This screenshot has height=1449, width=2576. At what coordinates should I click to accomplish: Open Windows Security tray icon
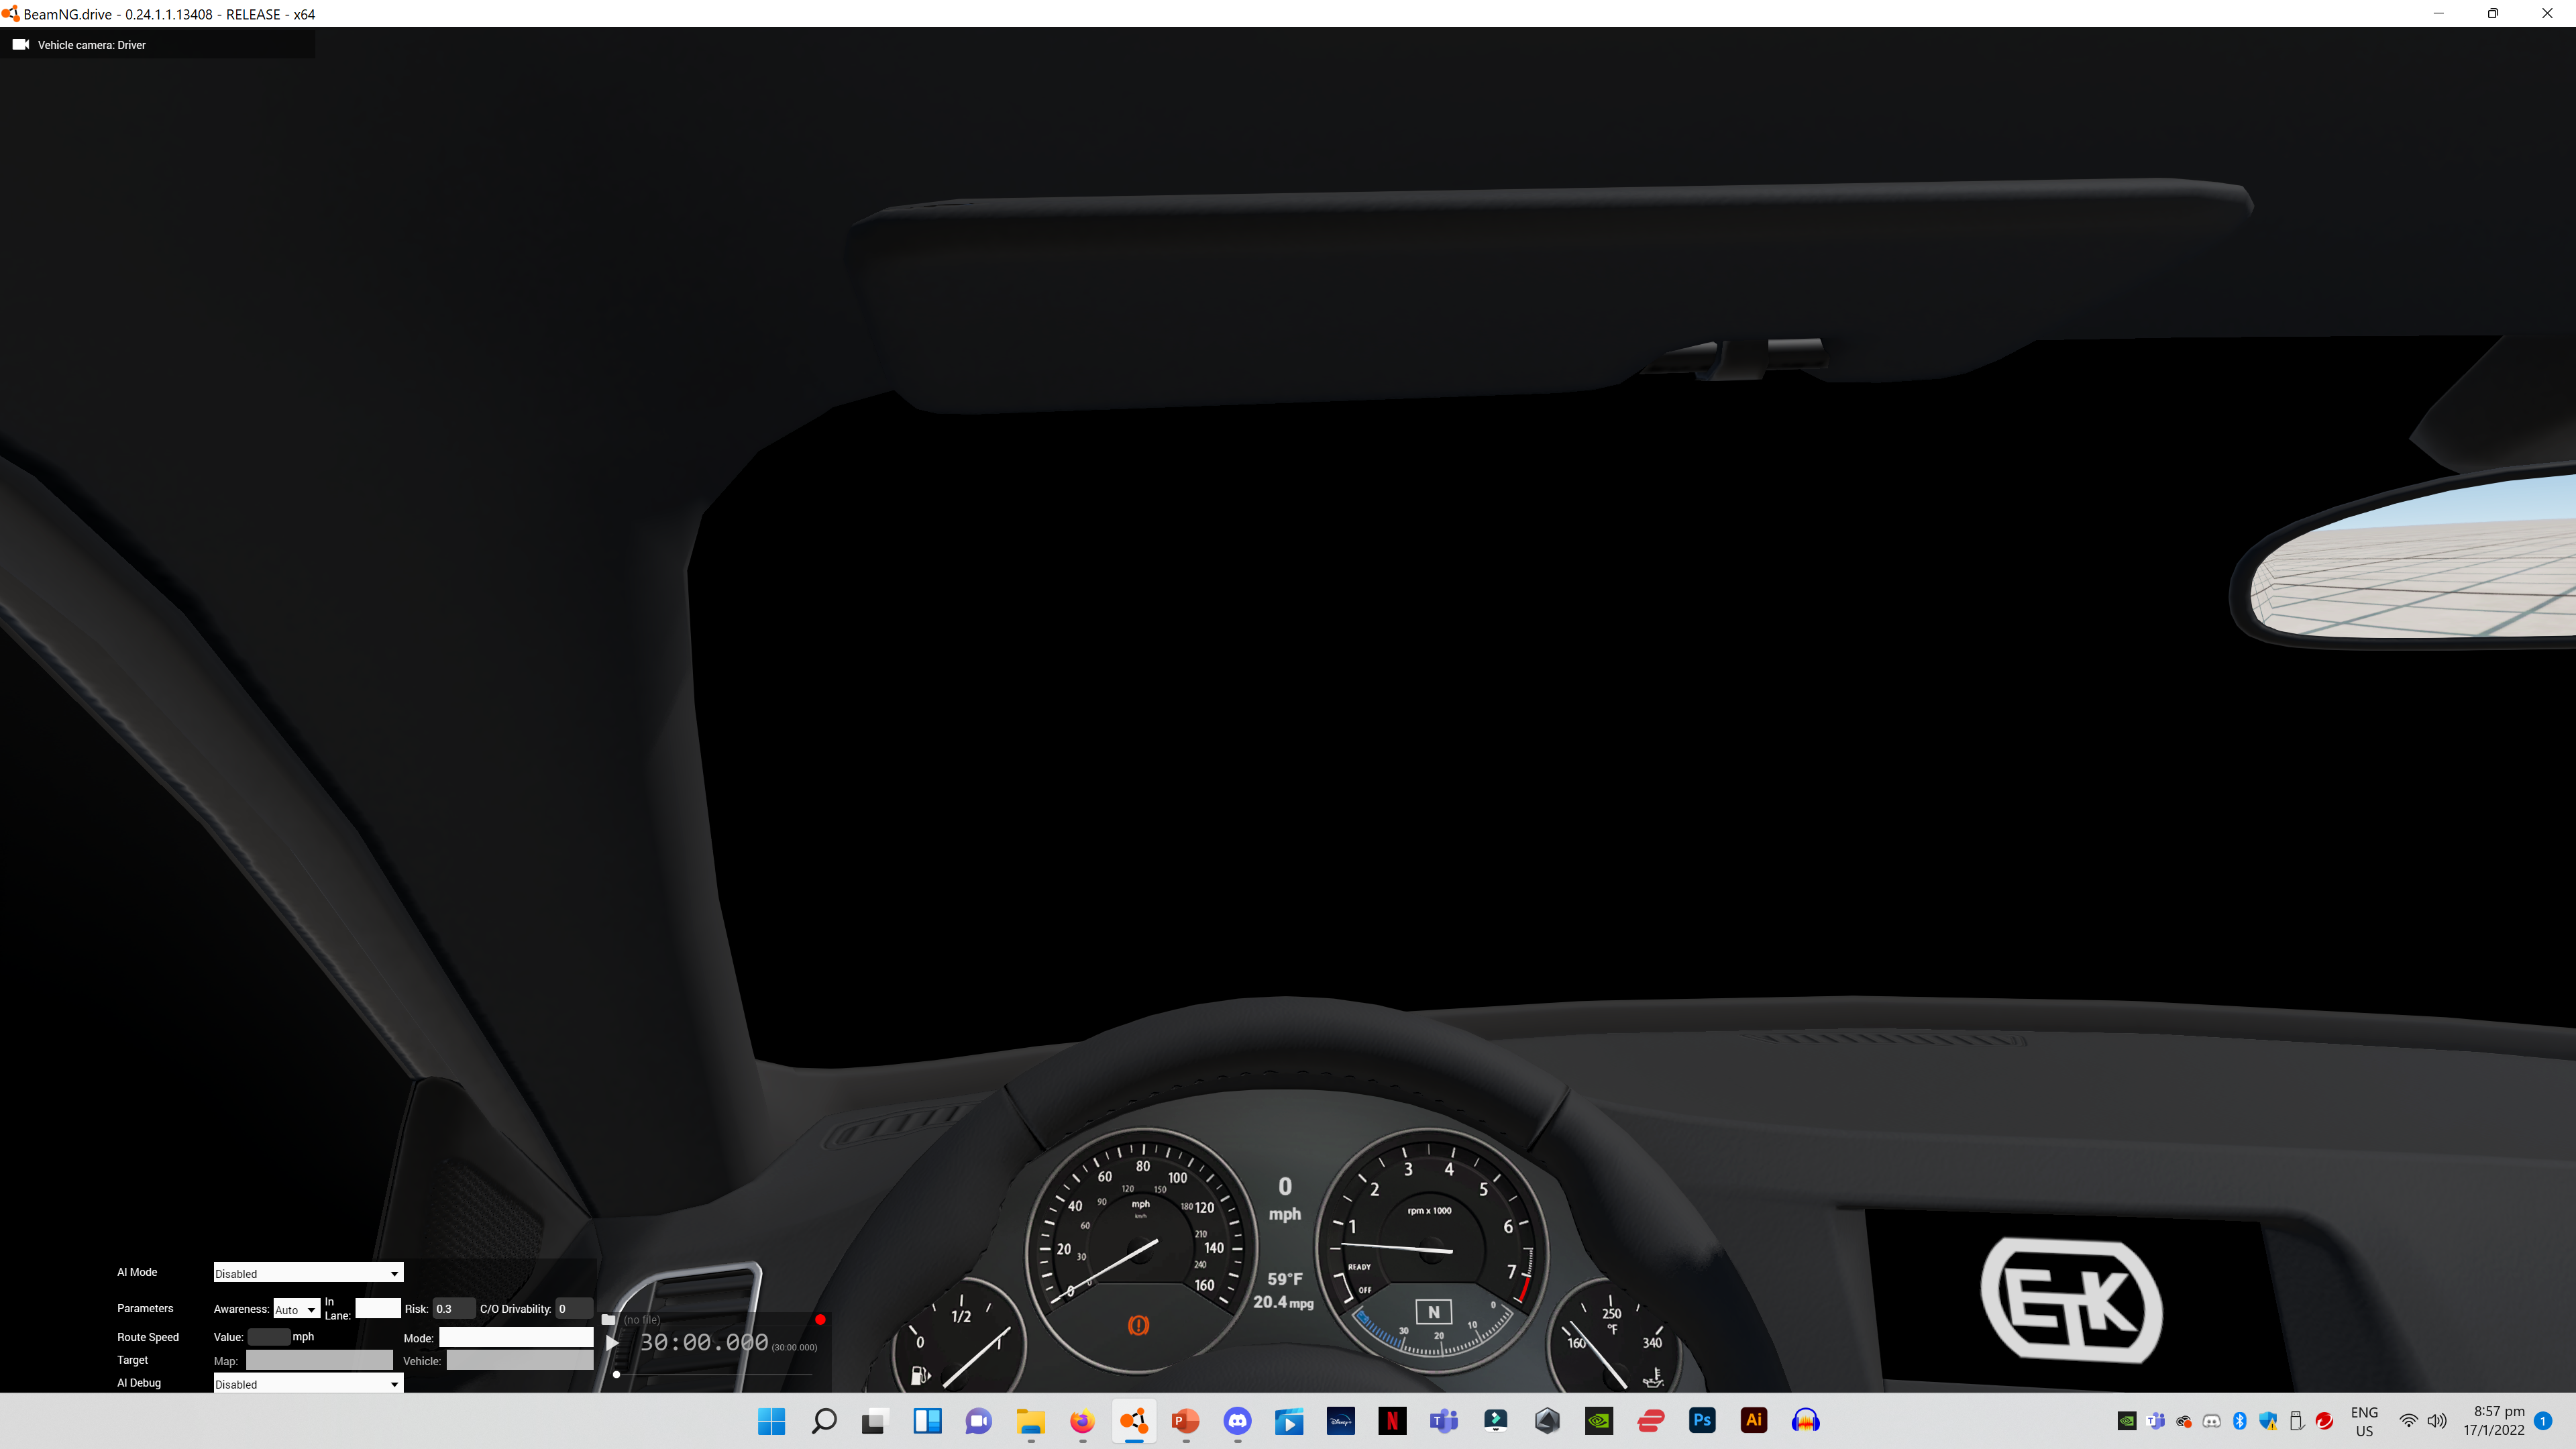pos(2268,1421)
